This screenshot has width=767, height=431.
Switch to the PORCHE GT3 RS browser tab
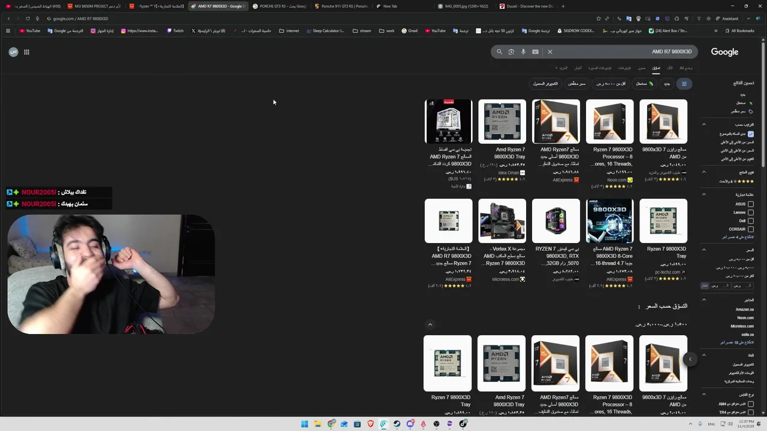[x=279, y=6]
